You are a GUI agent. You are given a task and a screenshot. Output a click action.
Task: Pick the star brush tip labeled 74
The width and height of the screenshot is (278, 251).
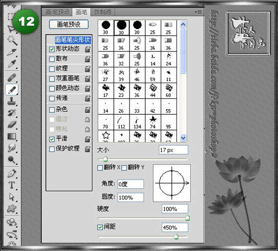(x=153, y=122)
